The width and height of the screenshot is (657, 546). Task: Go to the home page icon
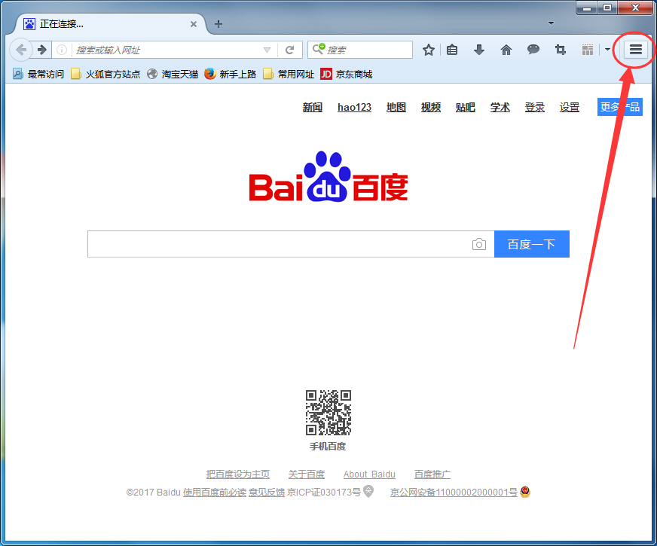(506, 50)
